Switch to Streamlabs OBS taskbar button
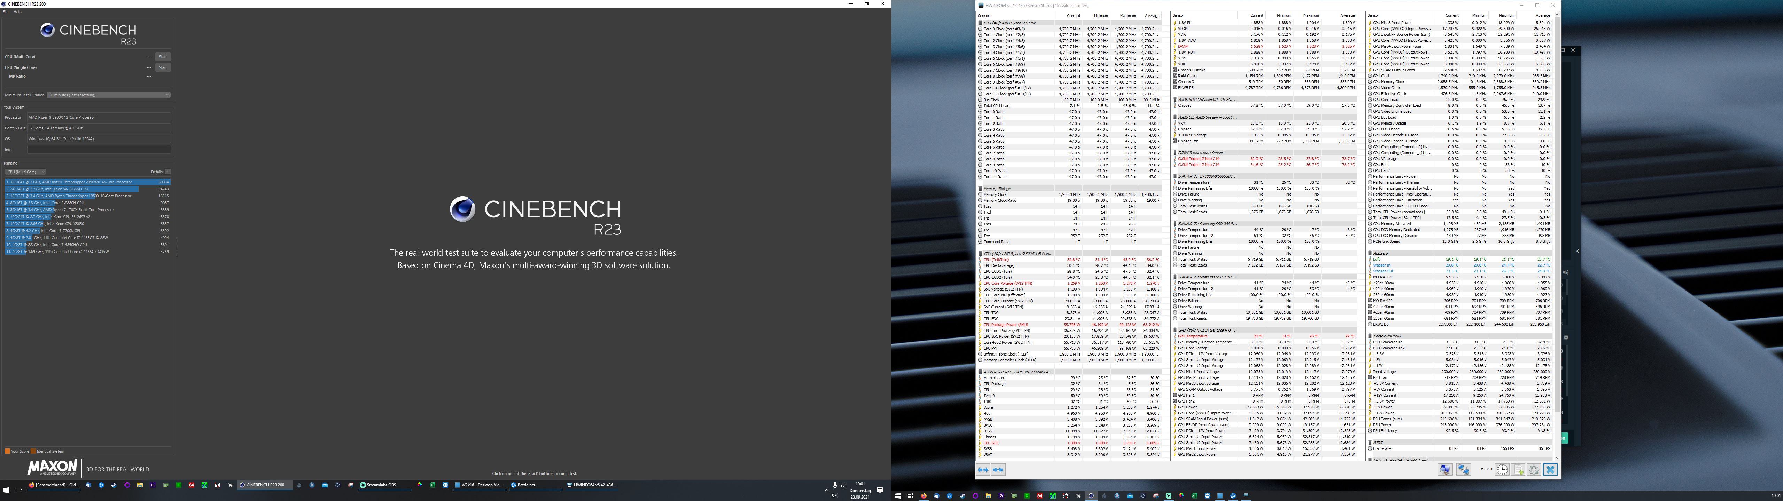This screenshot has height=501, width=1783. pos(385,485)
